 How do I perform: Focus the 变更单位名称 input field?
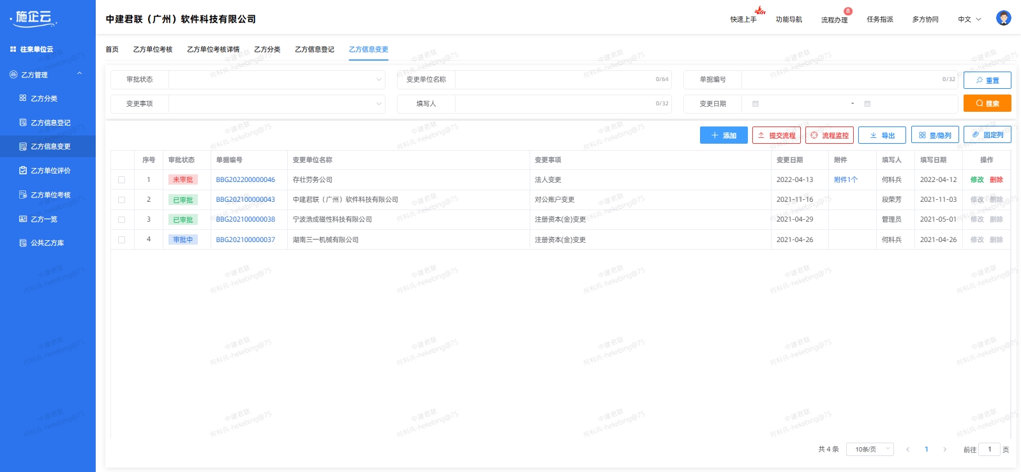click(x=563, y=80)
